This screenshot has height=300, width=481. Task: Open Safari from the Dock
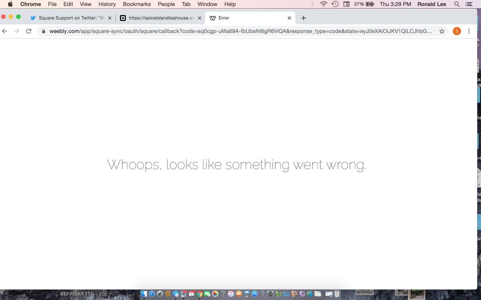pyautogui.click(x=152, y=294)
